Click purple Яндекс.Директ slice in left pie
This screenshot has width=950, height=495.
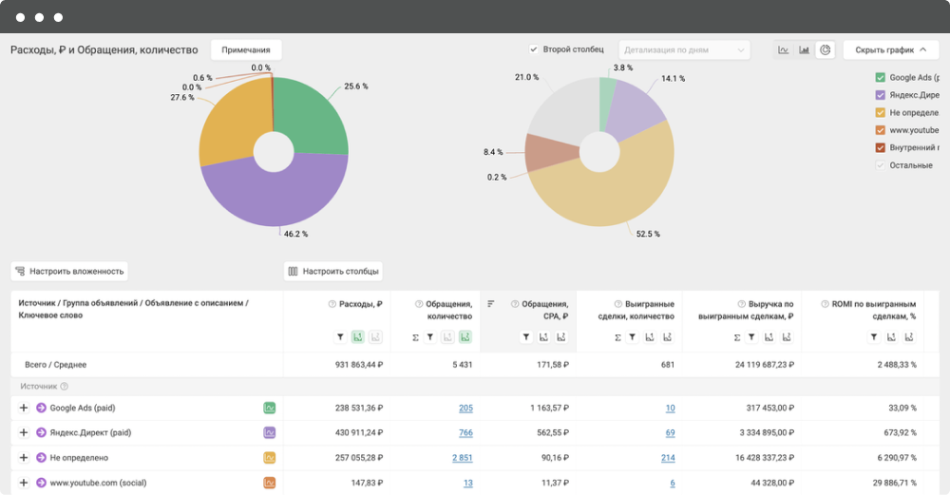point(275,195)
